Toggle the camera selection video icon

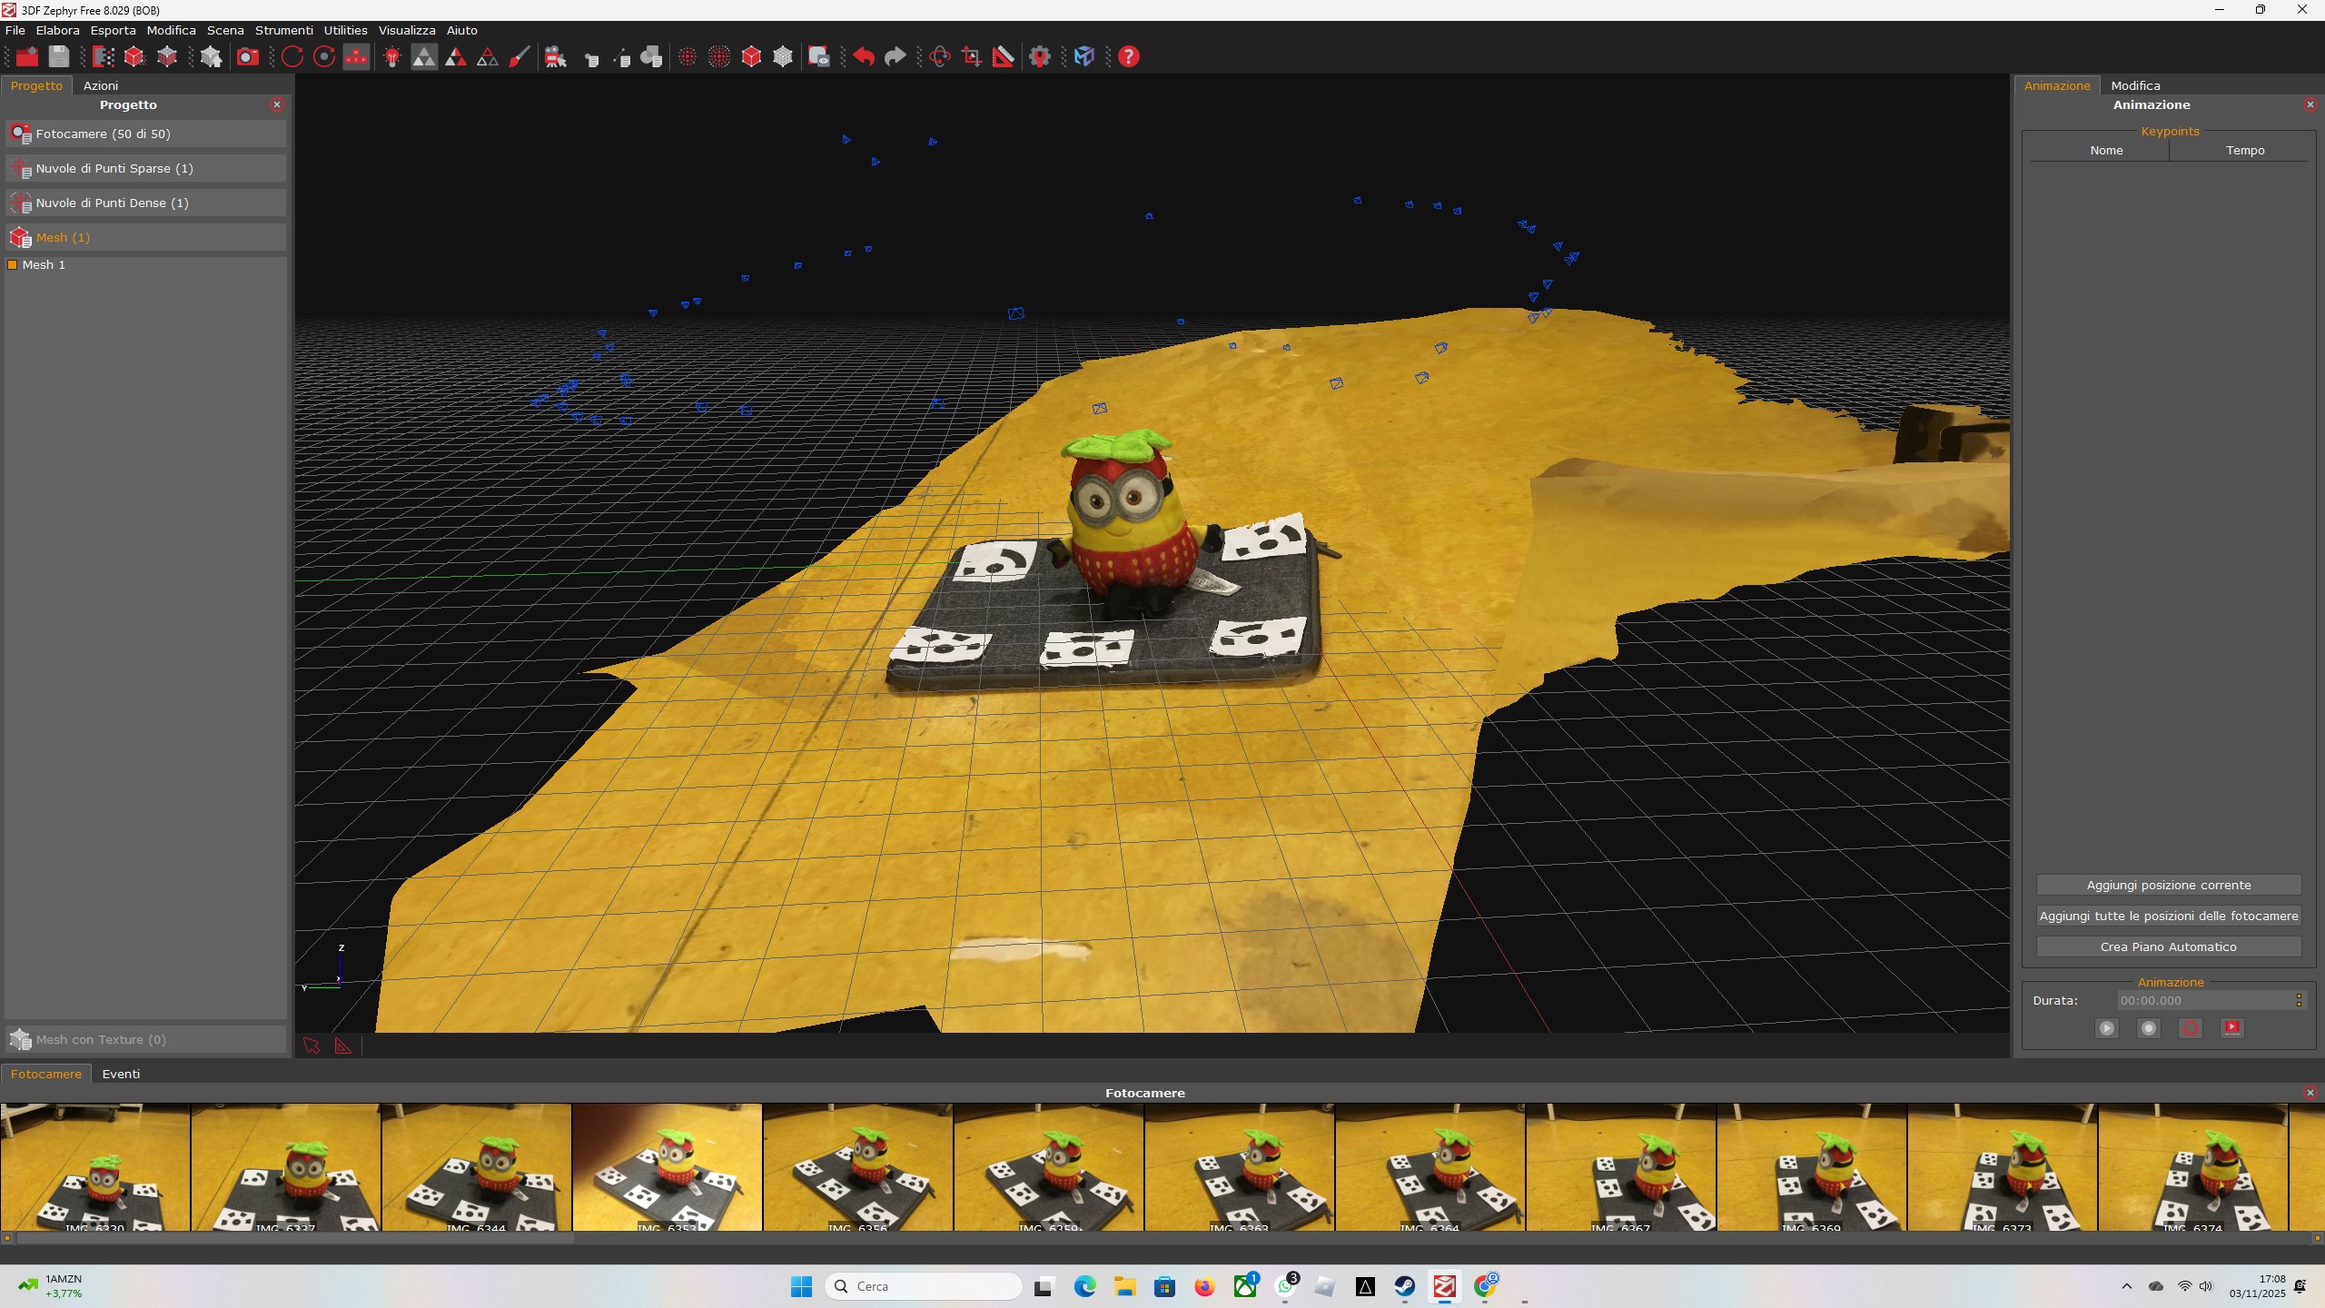point(555,56)
